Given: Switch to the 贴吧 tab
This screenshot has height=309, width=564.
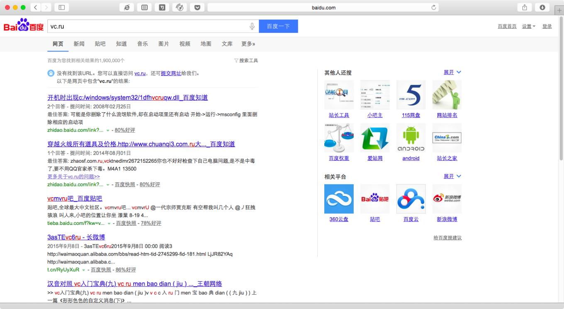Looking at the screenshot, I should 100,44.
